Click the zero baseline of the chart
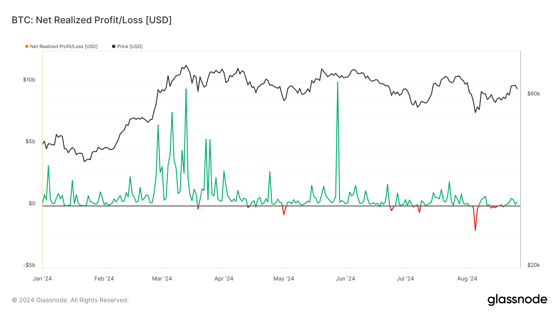This screenshot has height=314, width=559. pos(279,206)
